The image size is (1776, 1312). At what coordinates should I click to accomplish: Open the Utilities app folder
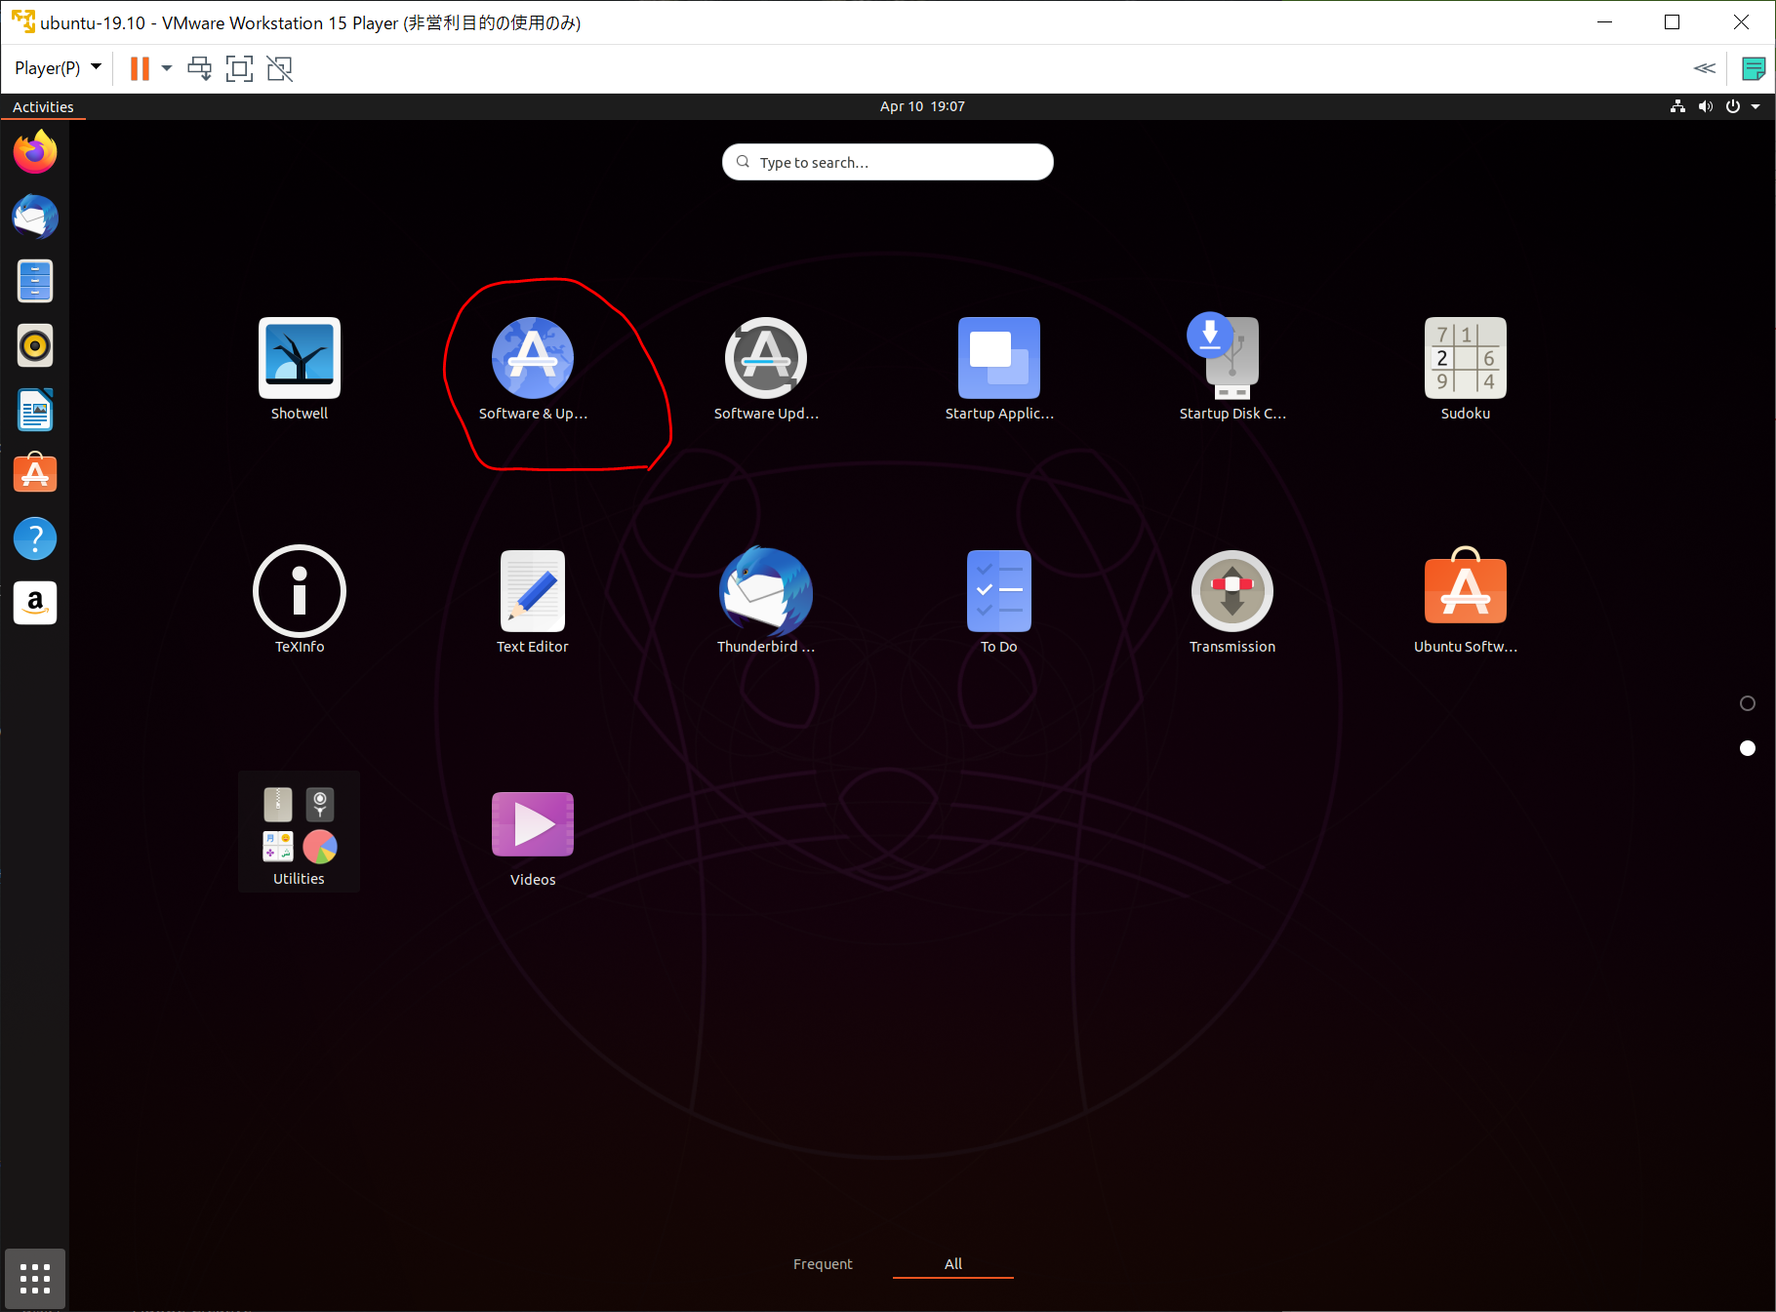299,832
